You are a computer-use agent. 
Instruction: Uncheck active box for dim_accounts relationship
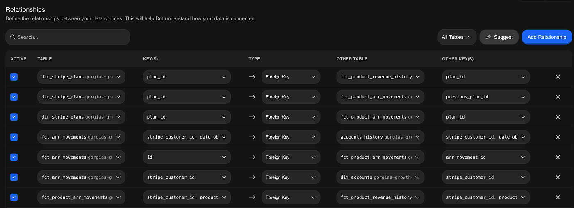(x=14, y=177)
